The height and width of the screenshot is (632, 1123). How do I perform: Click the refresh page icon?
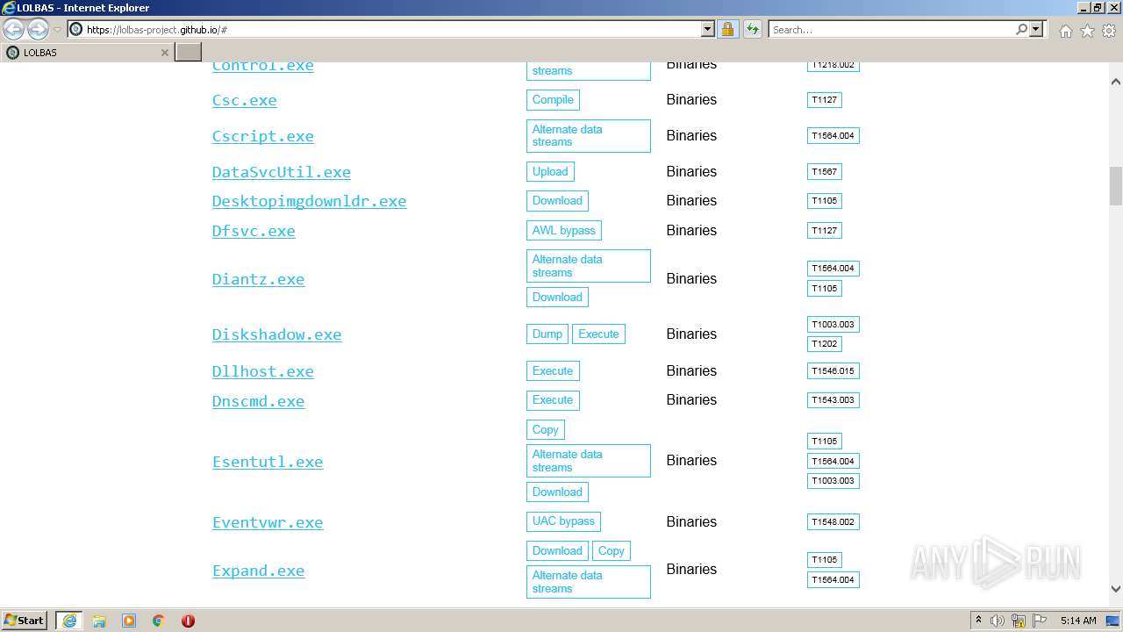pyautogui.click(x=753, y=29)
